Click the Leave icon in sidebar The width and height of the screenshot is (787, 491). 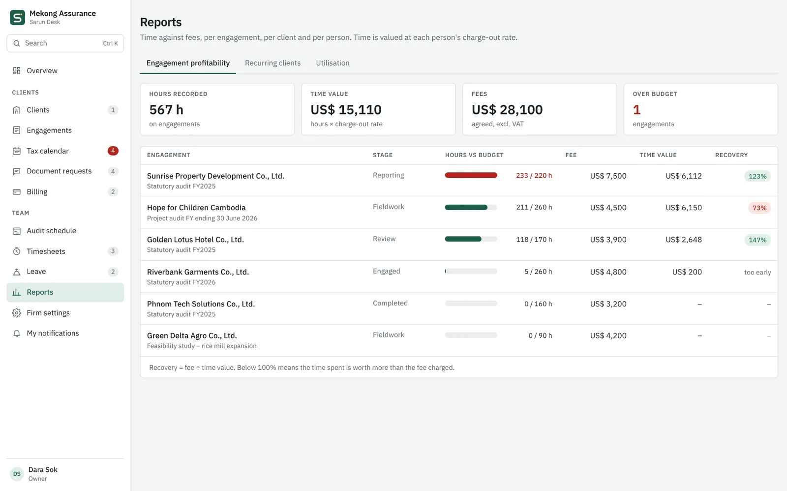(17, 272)
